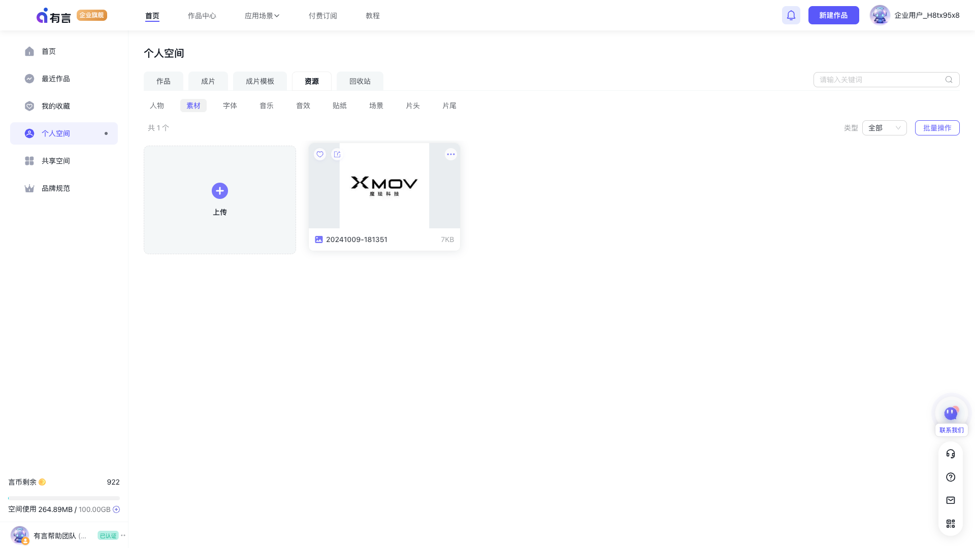975x548 pixels.
Task: Open the XMOV logo thumbnail
Action: 384,186
